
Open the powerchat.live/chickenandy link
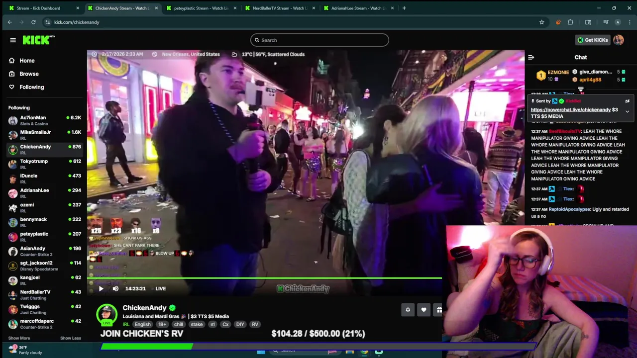click(x=570, y=109)
